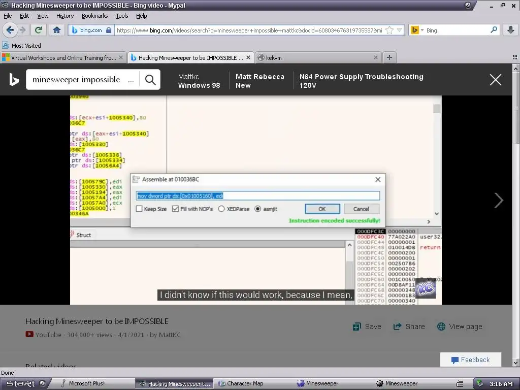Reload the page with the Refresh icon
Viewport: 520px width, 390px height.
pyautogui.click(x=38, y=30)
